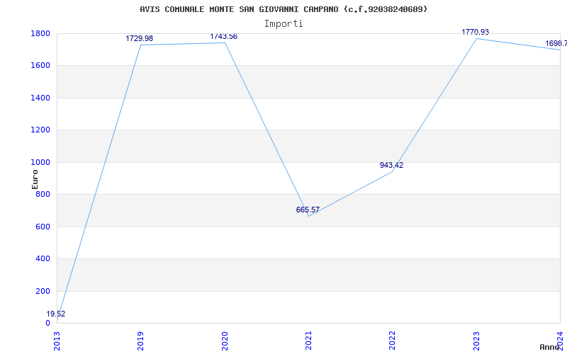This screenshot has width=567, height=354.
Task: Select the 1400 y-axis tick label
Action: click(x=40, y=98)
